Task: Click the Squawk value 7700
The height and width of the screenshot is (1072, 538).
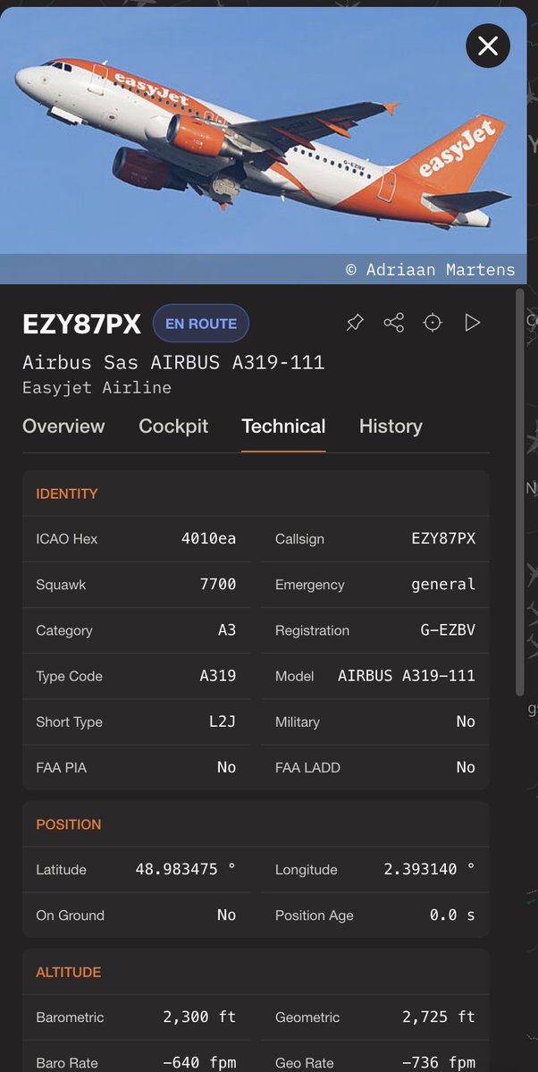Action: point(218,585)
